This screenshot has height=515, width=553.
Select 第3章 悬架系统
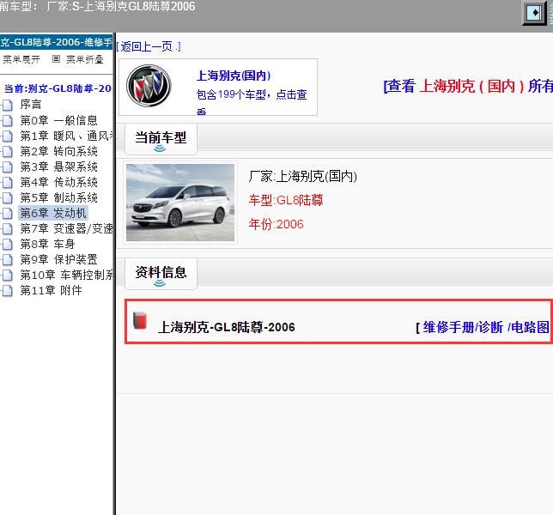coord(58,167)
